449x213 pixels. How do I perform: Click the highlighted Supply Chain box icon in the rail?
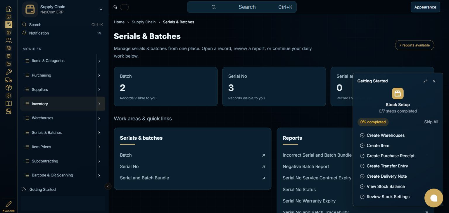[x=8, y=25]
